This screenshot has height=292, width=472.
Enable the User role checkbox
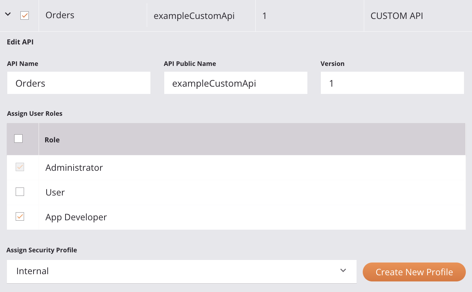click(20, 192)
